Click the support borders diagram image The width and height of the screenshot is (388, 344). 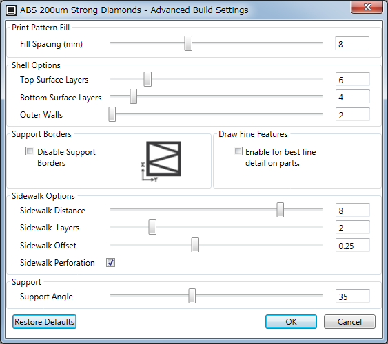click(x=161, y=162)
